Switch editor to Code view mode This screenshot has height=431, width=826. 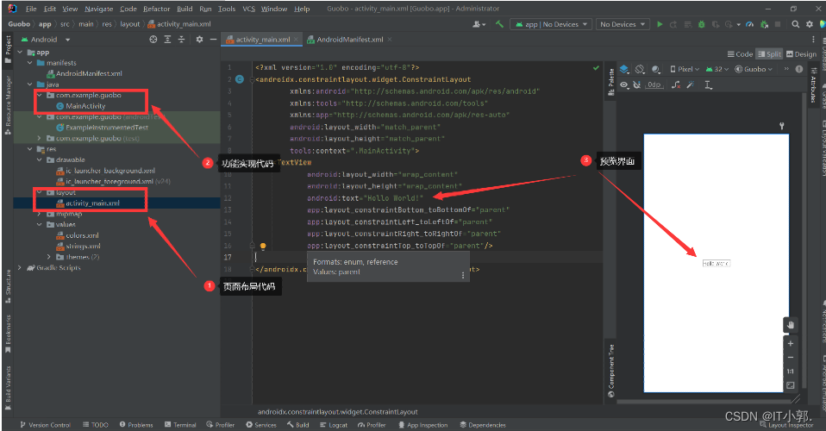point(741,53)
